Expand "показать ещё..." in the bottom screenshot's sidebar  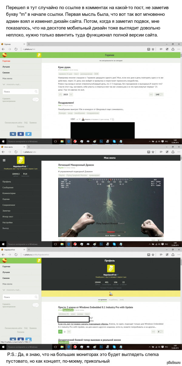pos(13,290)
